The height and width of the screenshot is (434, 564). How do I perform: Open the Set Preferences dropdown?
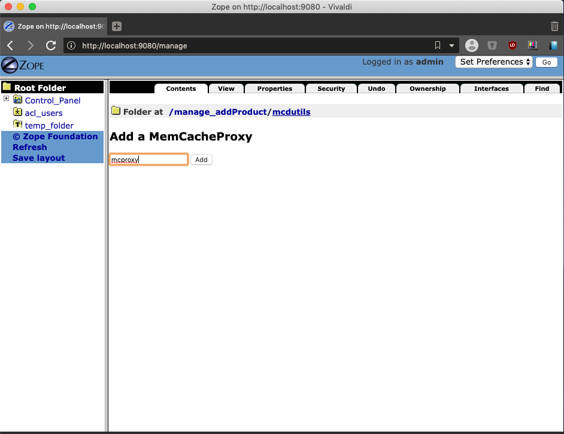[x=493, y=62]
